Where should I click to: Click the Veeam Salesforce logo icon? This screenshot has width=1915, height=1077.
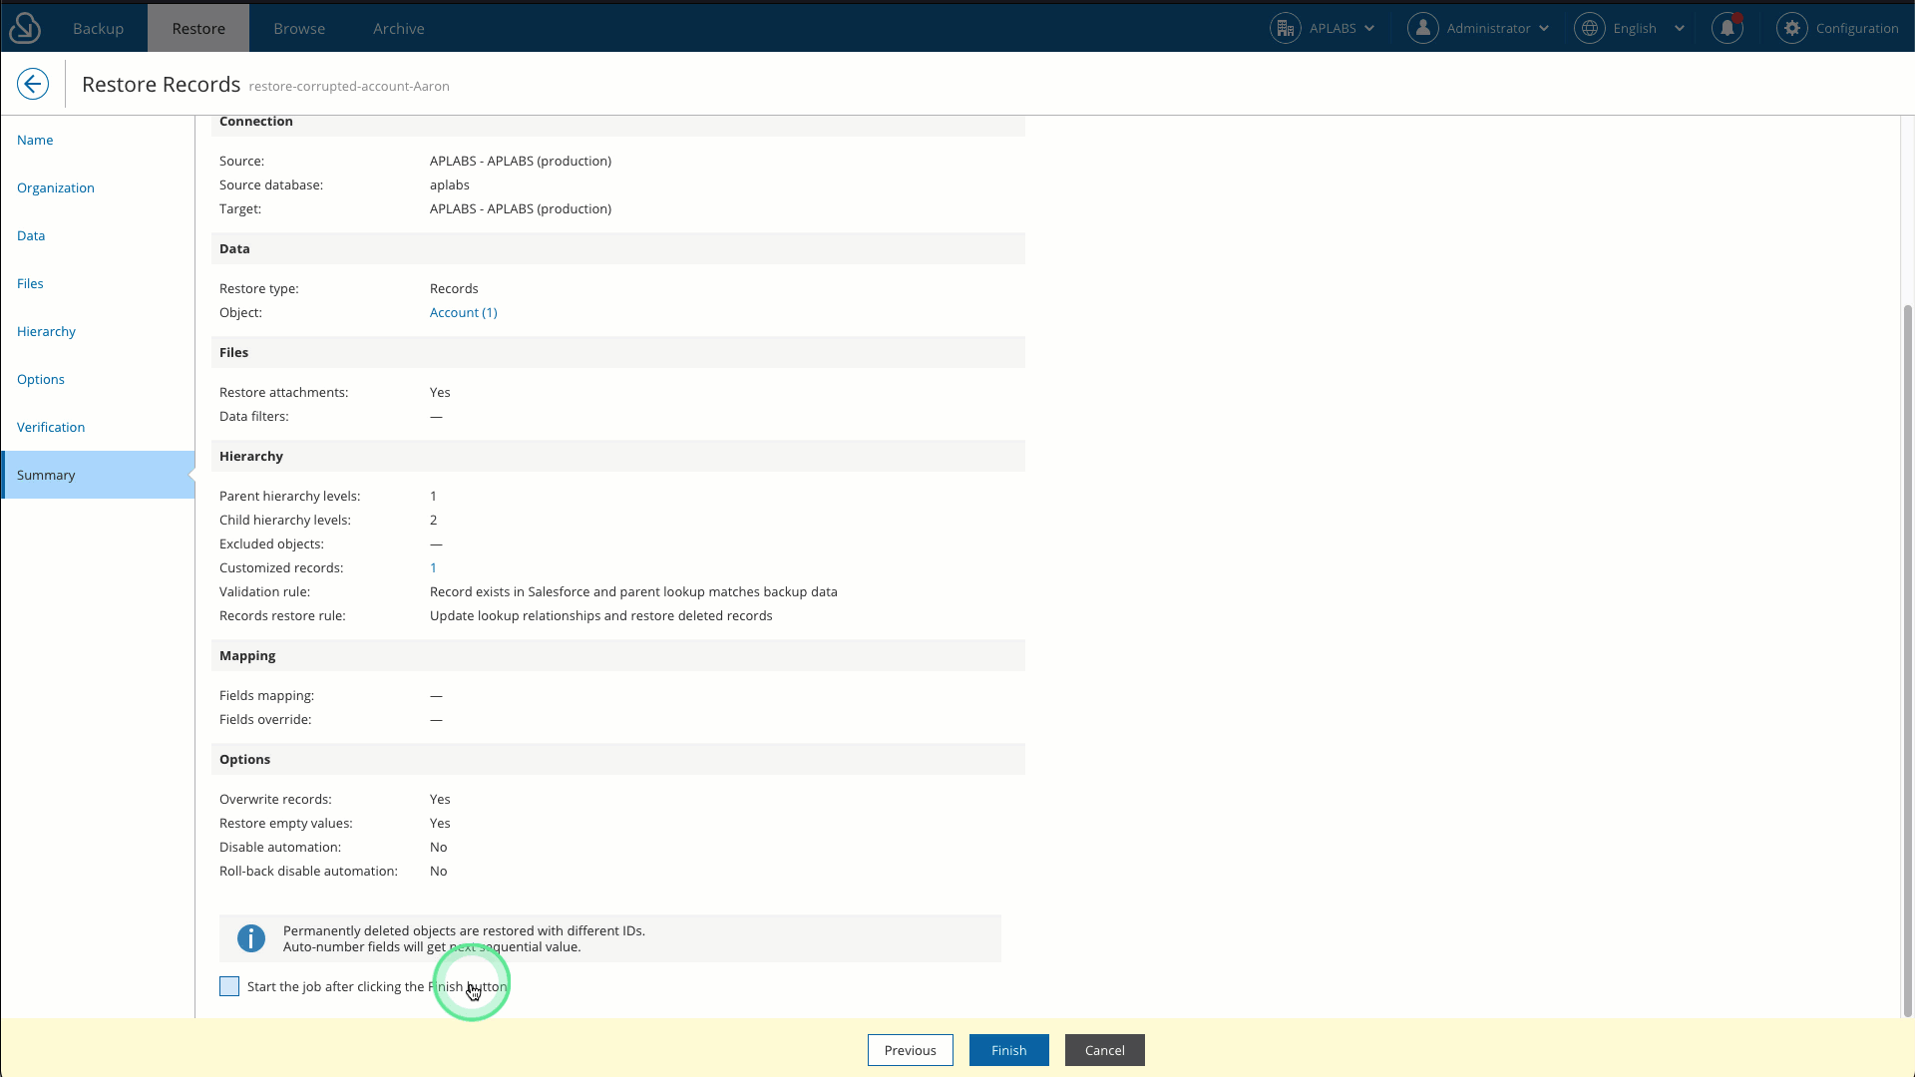25,28
